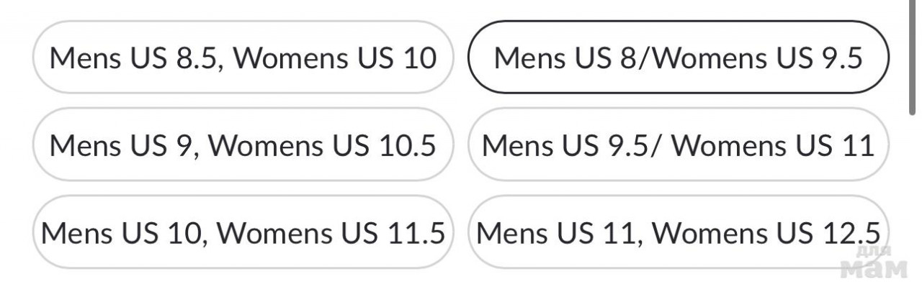Choose the smallest mens shoe size listed
The height and width of the screenshot is (292, 922).
(679, 58)
